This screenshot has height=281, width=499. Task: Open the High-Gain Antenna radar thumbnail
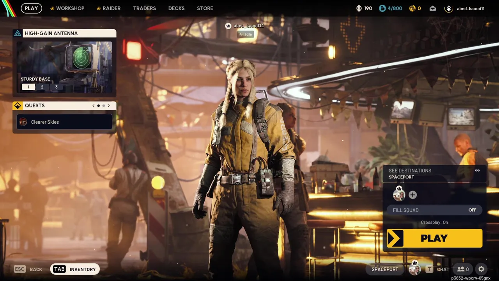pos(64,67)
